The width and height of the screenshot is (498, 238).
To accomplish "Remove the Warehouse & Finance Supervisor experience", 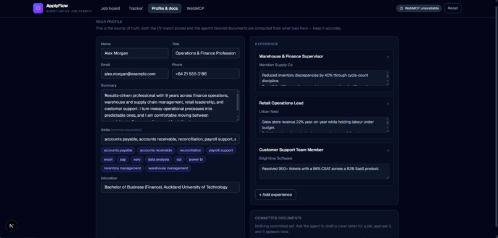I will click(388, 57).
